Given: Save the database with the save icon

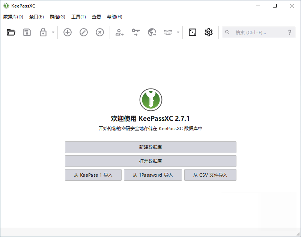Looking at the screenshot, I should [x=27, y=32].
